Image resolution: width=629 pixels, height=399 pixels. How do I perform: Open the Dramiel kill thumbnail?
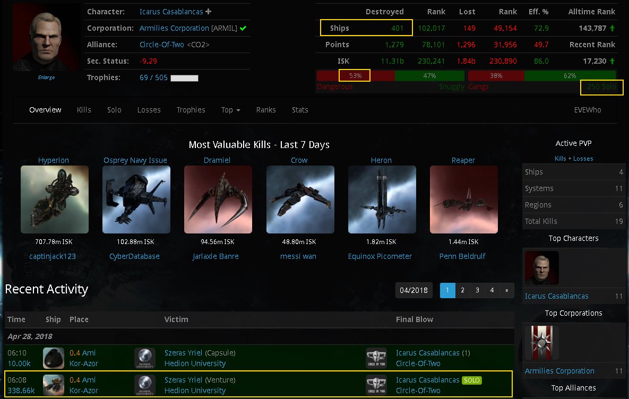tap(218, 199)
